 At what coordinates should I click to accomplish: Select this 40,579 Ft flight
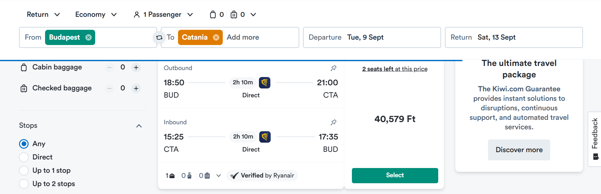point(395,176)
